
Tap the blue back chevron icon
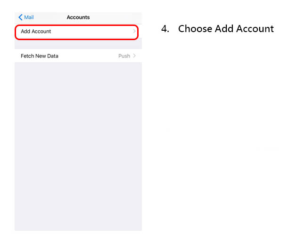(x=20, y=17)
